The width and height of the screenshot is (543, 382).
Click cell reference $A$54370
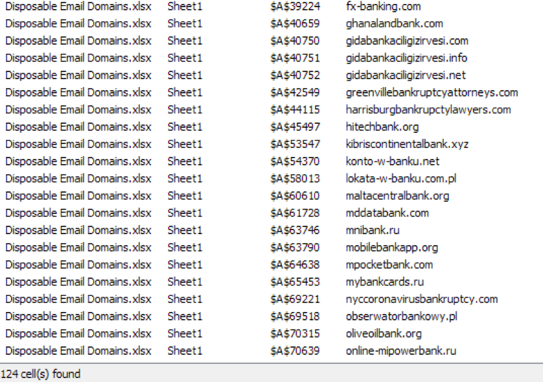point(295,161)
